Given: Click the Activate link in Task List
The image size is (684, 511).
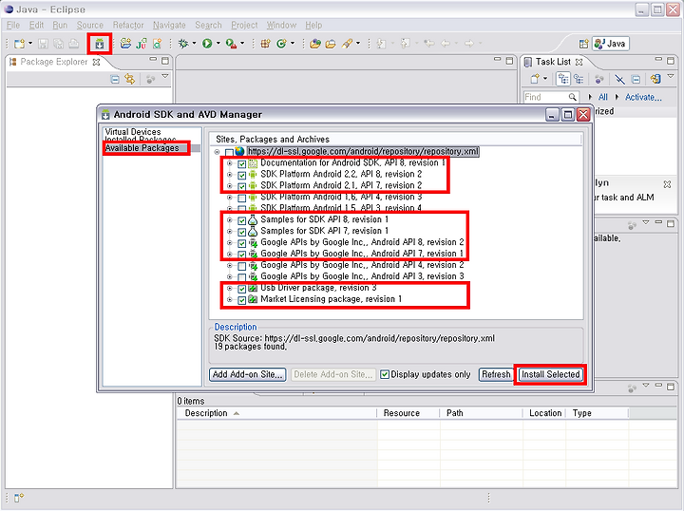Looking at the screenshot, I should click(643, 97).
